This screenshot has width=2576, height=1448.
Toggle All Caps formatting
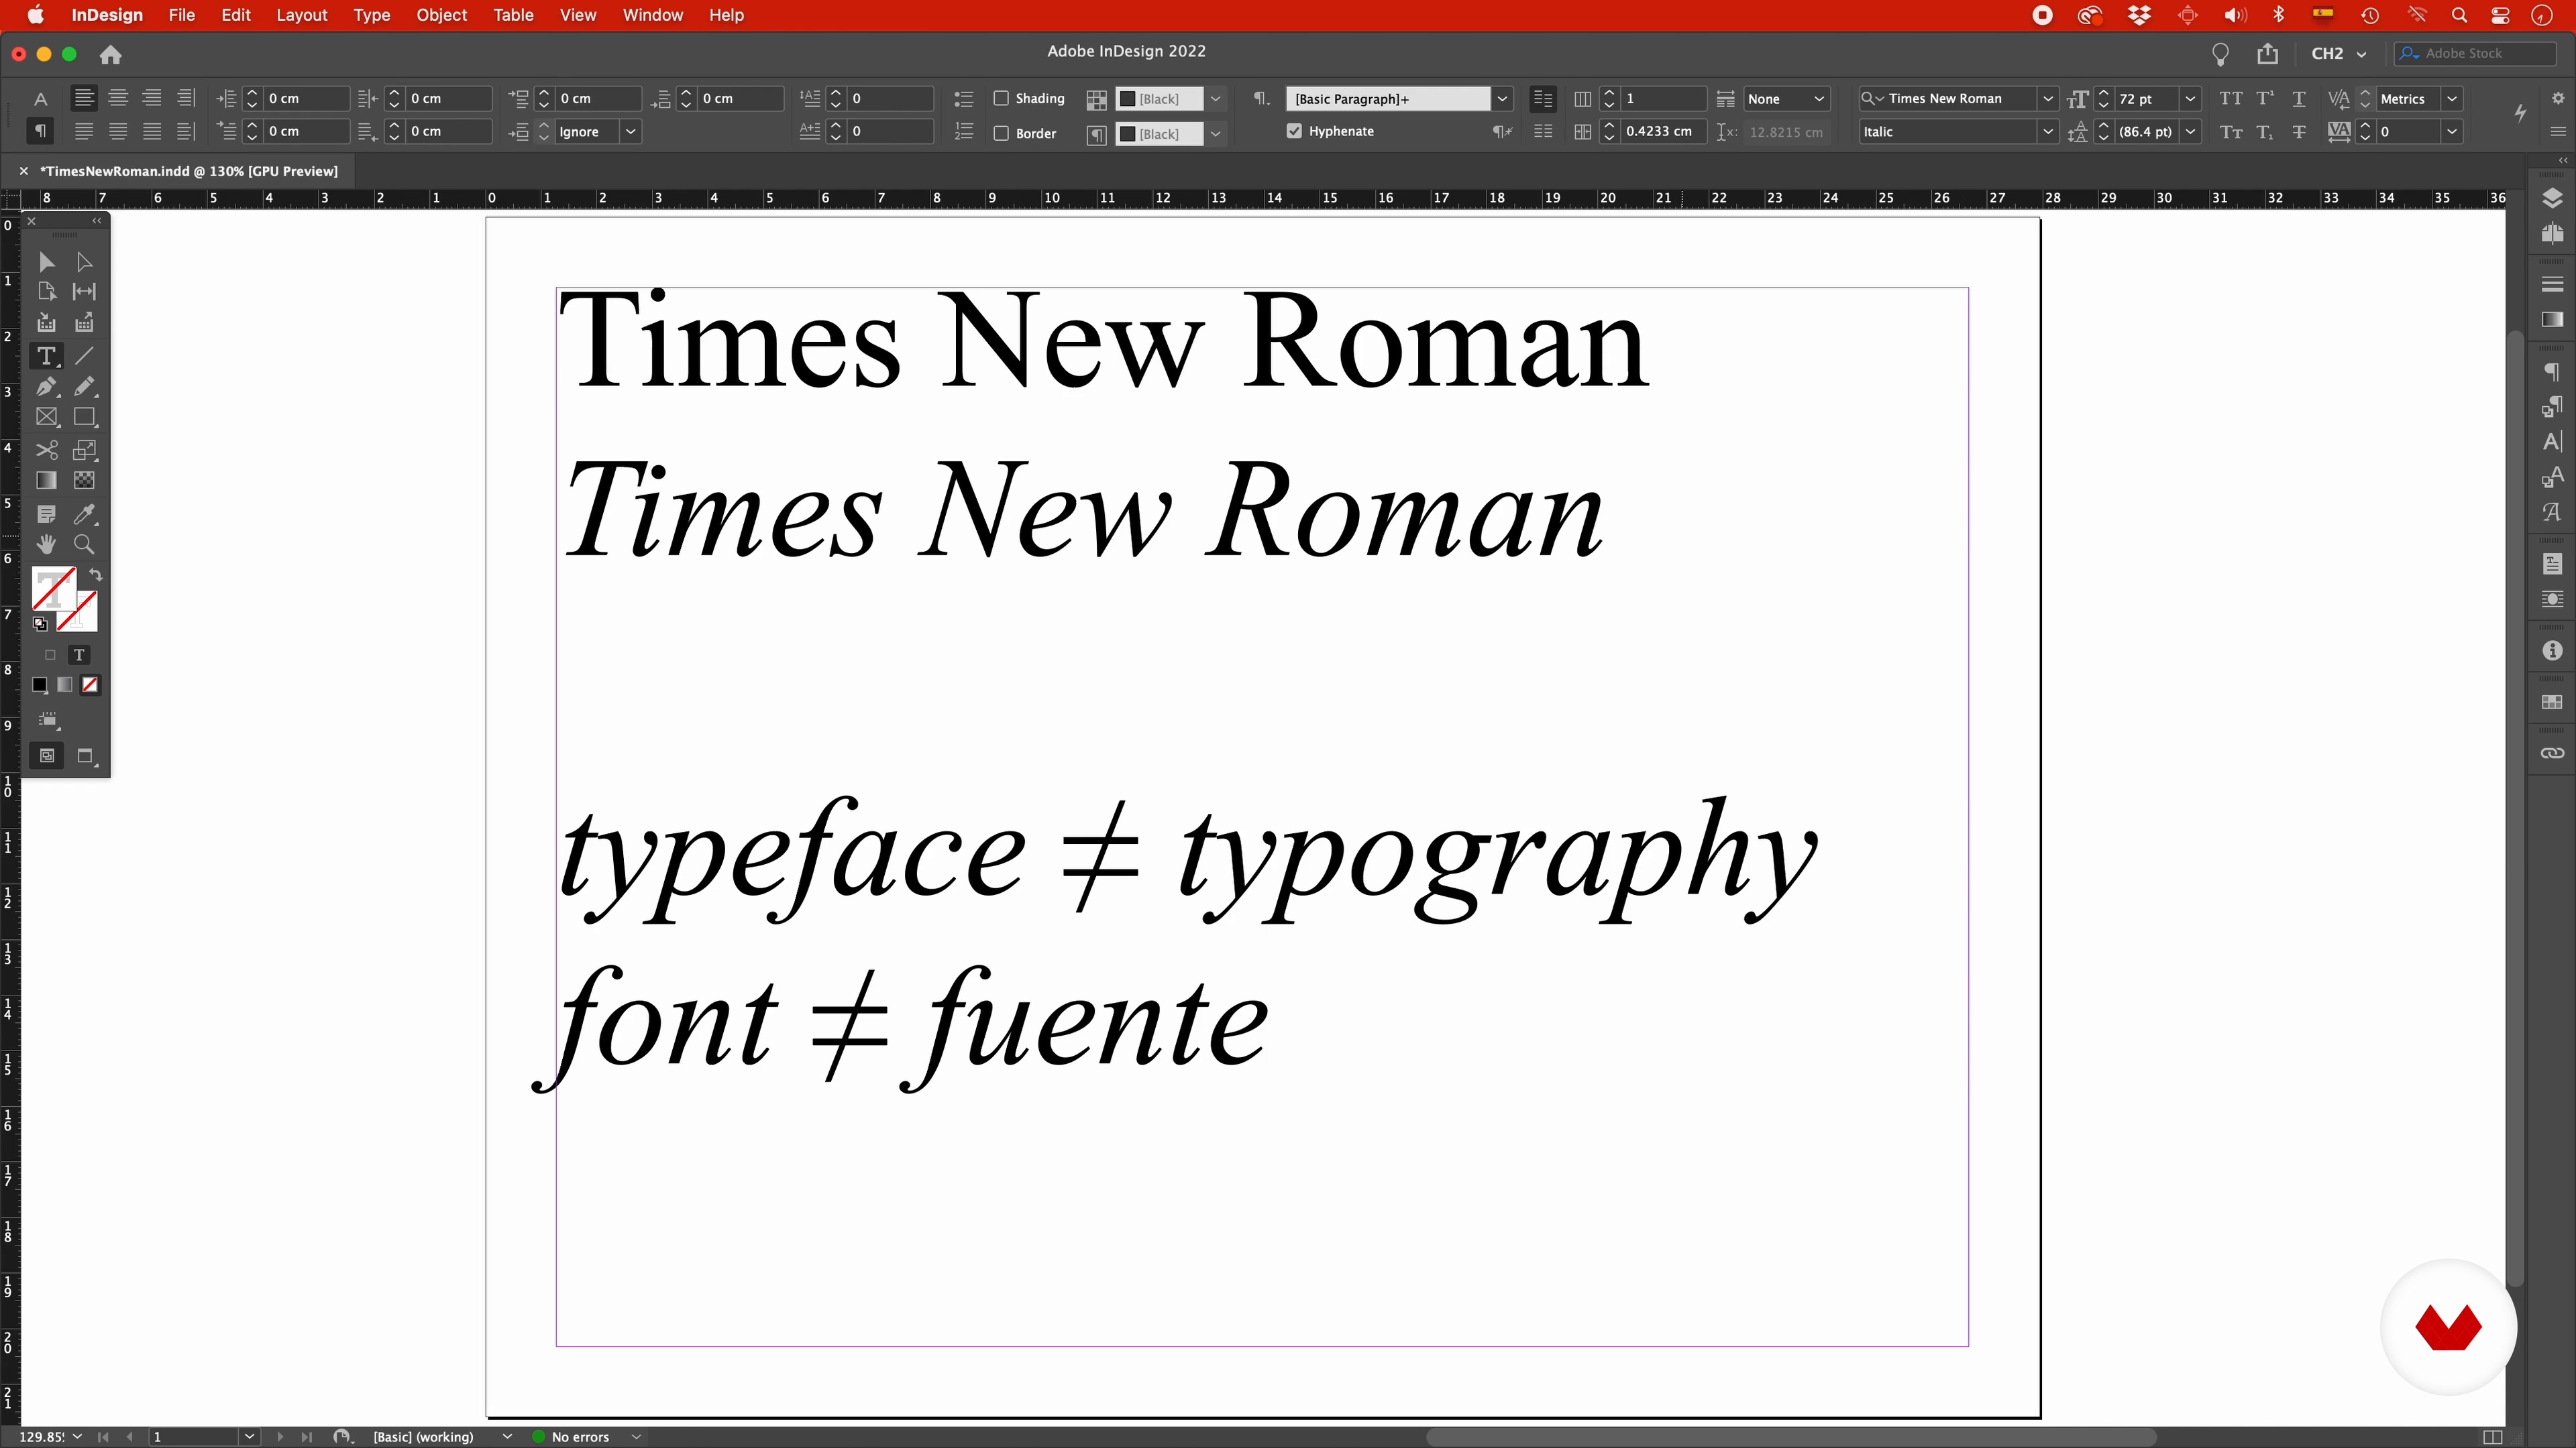[2230, 98]
